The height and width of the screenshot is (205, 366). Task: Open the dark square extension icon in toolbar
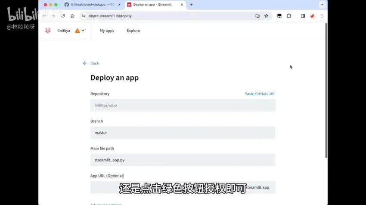pyautogui.click(x=279, y=16)
